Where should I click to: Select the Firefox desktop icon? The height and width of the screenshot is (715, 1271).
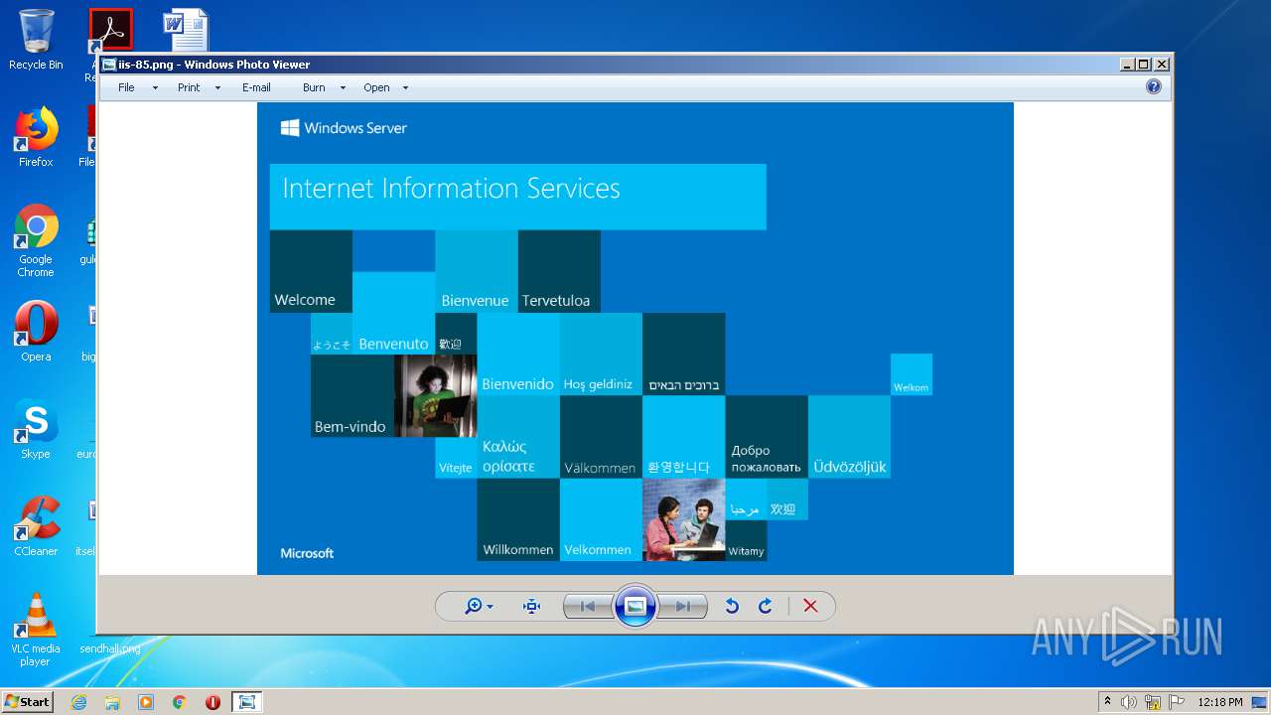click(x=36, y=137)
